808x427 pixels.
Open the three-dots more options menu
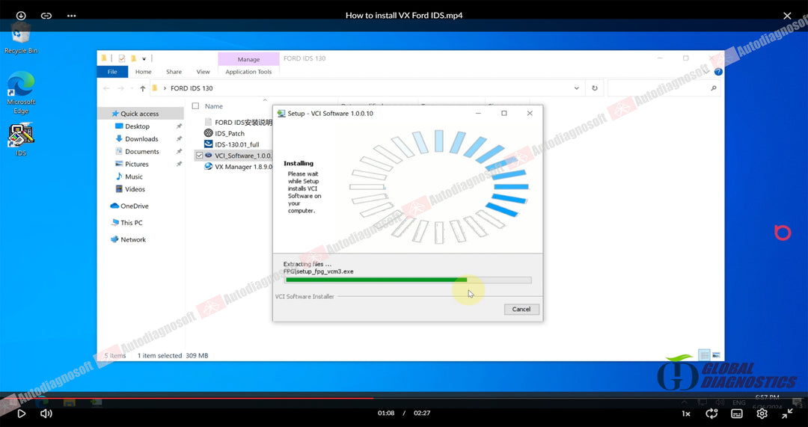(71, 16)
